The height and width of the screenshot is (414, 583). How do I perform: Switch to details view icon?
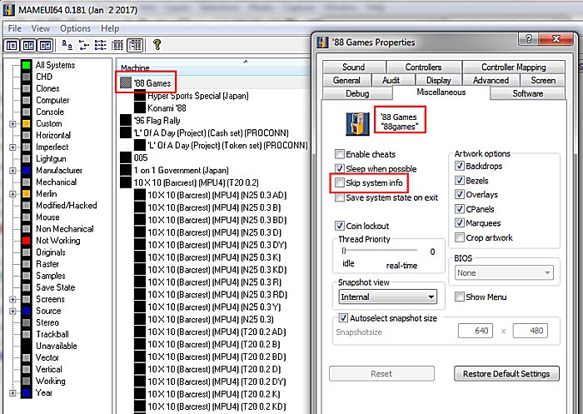[x=117, y=45]
